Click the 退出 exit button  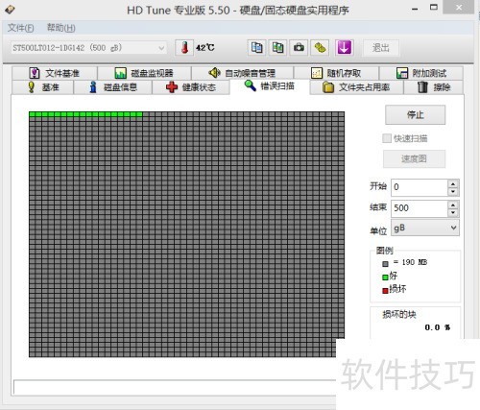381,48
